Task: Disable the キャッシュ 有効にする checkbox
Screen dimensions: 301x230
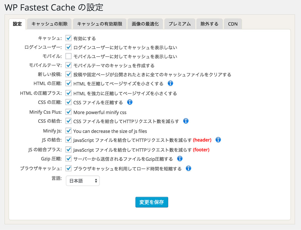Action: click(68, 38)
